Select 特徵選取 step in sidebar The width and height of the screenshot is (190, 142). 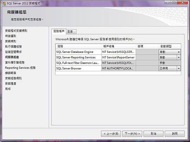pos(10,36)
